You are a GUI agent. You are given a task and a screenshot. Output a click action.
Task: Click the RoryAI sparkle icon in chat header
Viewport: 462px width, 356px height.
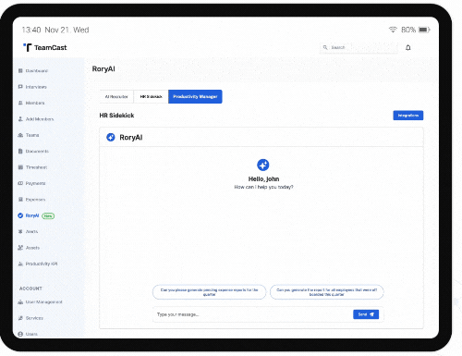point(111,137)
